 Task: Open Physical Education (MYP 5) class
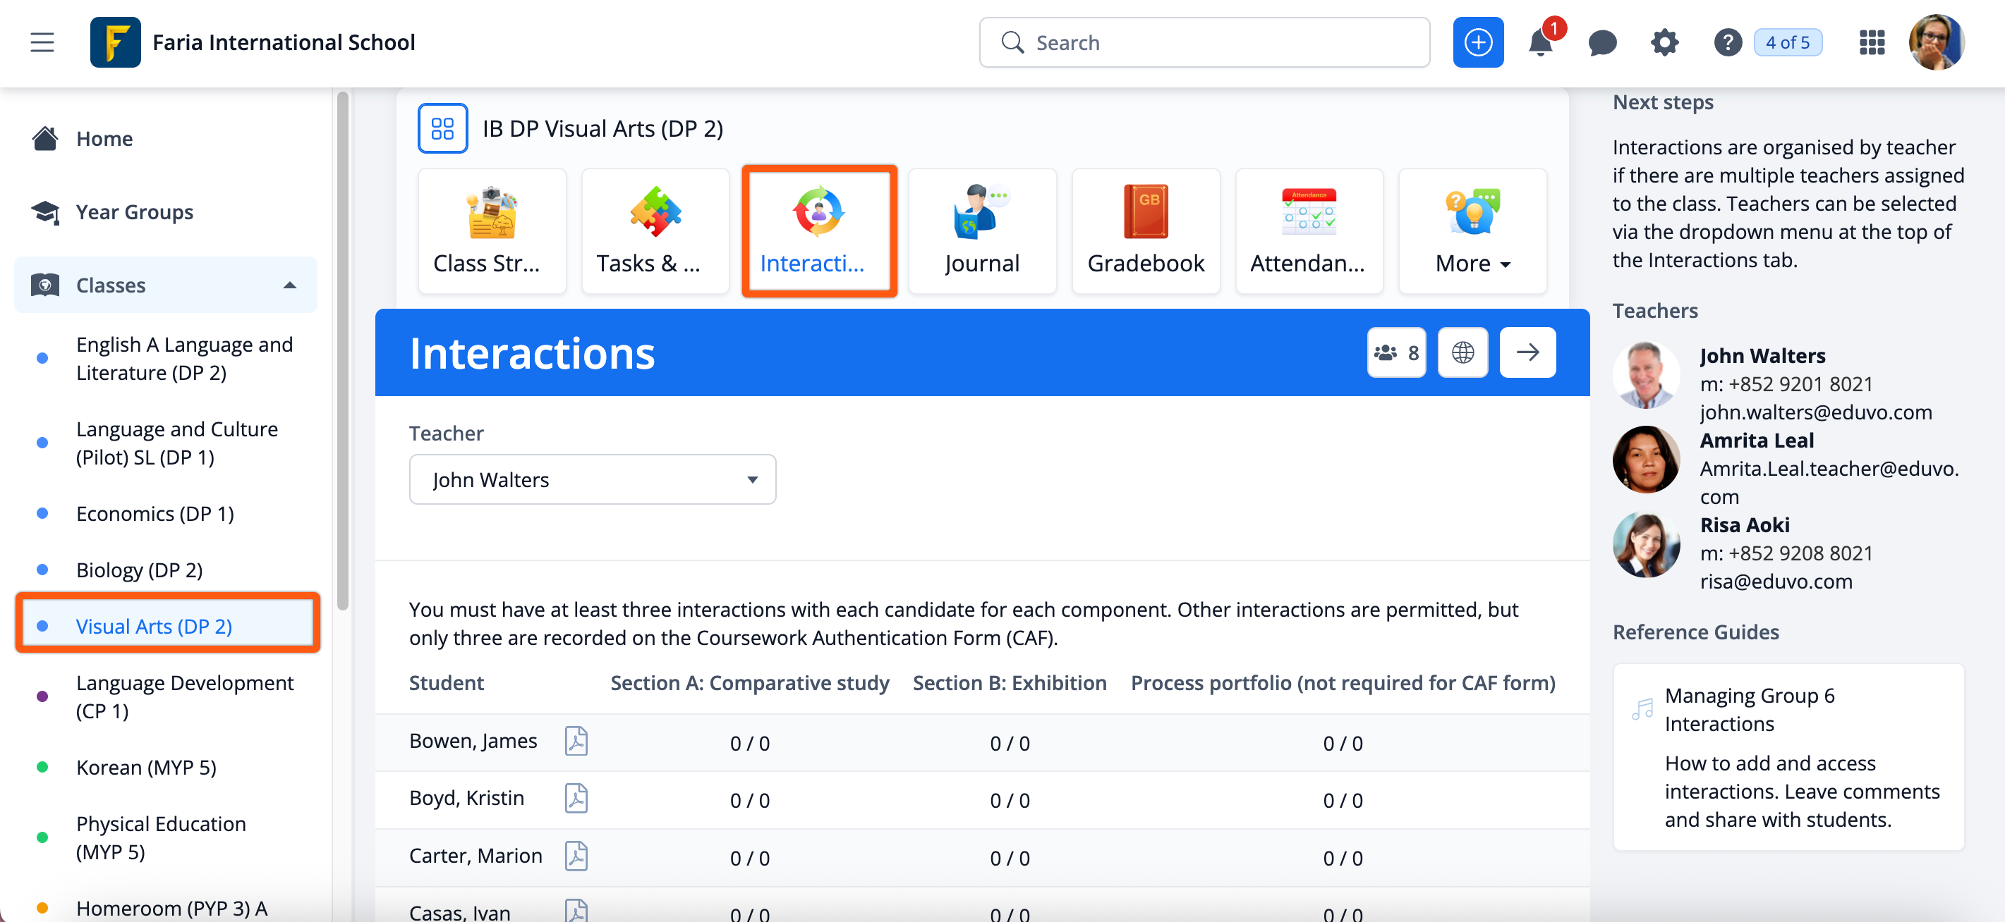pyautogui.click(x=161, y=838)
